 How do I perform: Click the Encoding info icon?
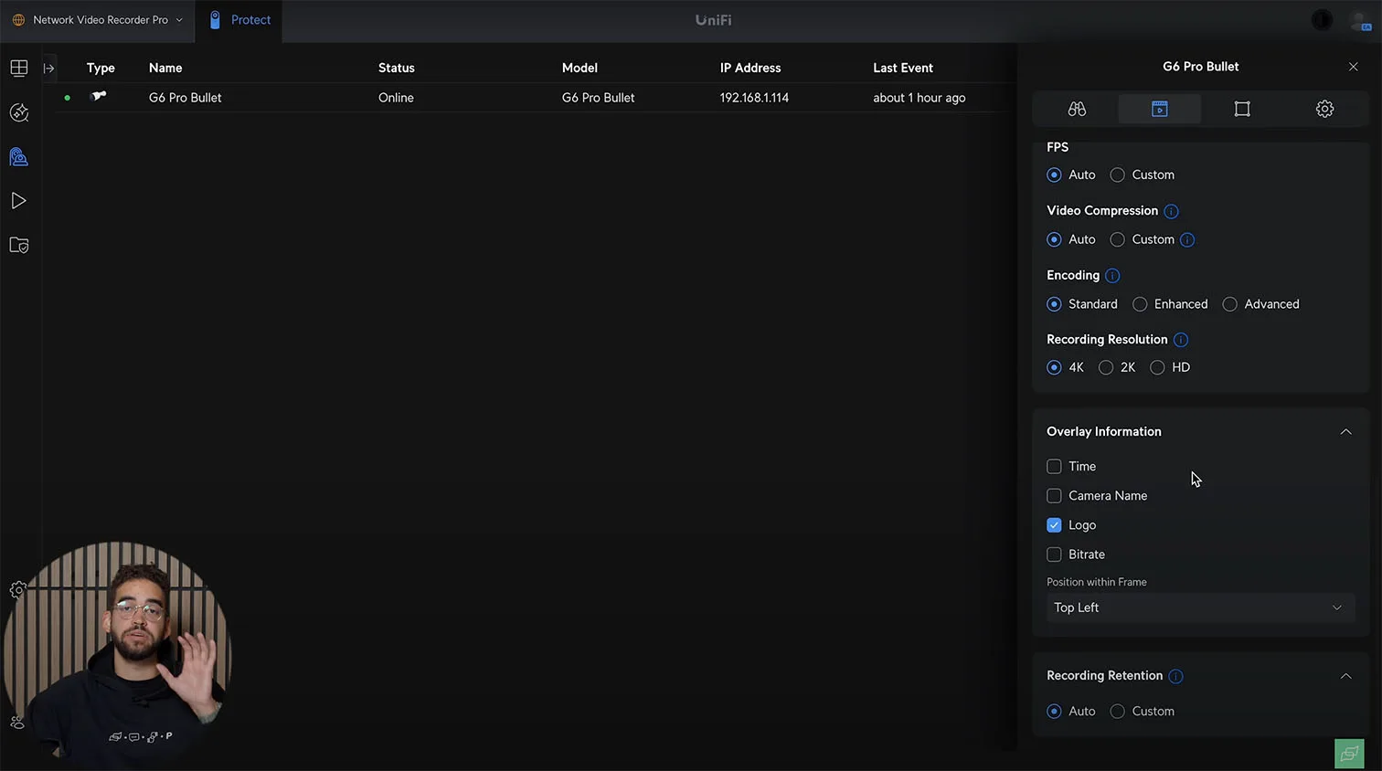coord(1112,276)
